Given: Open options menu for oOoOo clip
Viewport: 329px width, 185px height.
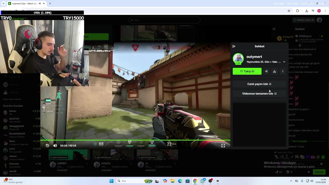Looking at the screenshot, I should 131,163.
